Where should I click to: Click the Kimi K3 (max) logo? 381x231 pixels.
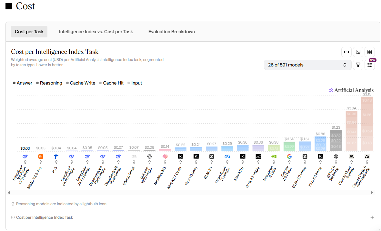pyautogui.click(x=320, y=156)
